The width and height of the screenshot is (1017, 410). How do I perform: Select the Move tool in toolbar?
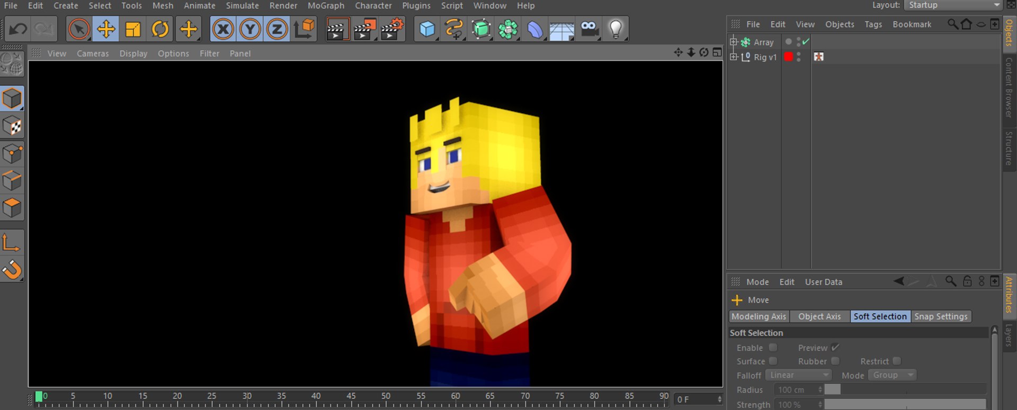[106, 29]
